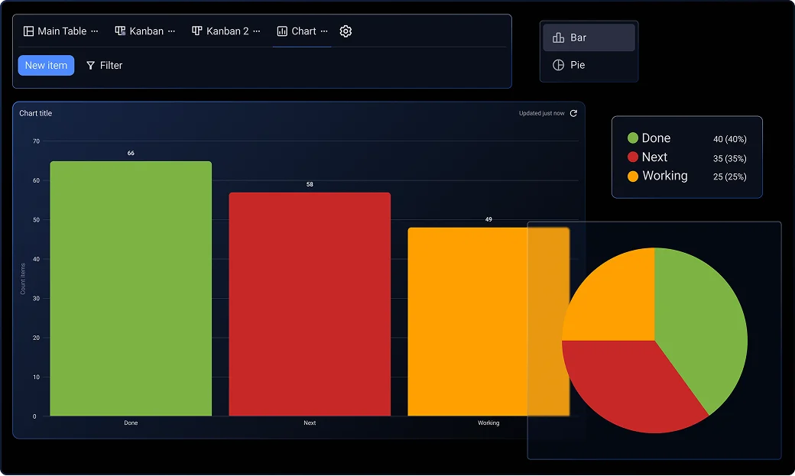The image size is (795, 476).
Task: Open view settings gear icon
Action: (346, 31)
